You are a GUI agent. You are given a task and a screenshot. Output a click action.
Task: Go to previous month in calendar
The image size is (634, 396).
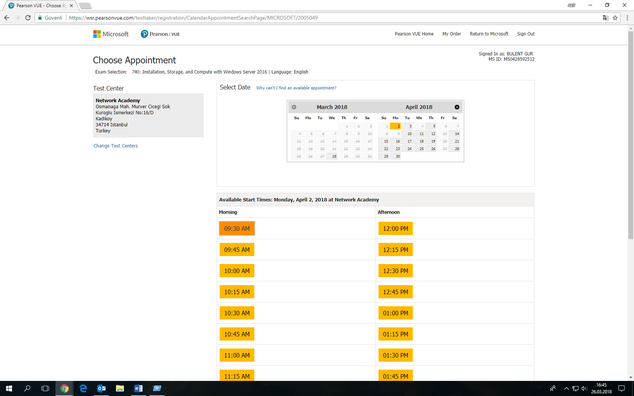tap(294, 107)
